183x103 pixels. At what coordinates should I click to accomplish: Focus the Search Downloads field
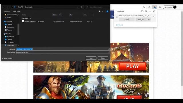coord(97,7)
